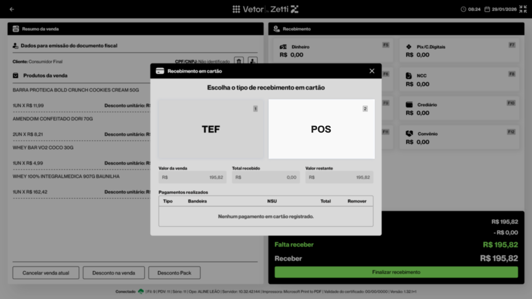The height and width of the screenshot is (299, 532).
Task: Click the Convênio handshake icon
Action: [x=409, y=134]
